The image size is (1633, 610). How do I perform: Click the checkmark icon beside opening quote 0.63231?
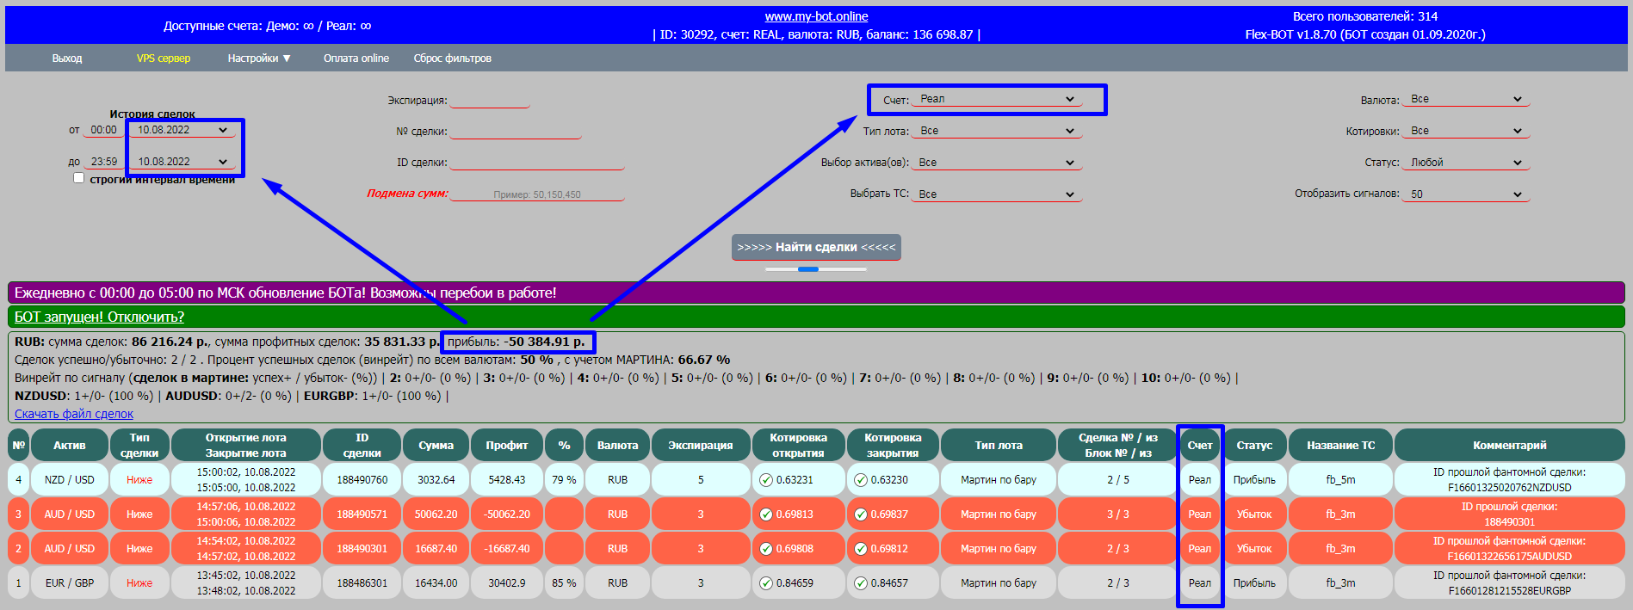tap(766, 480)
